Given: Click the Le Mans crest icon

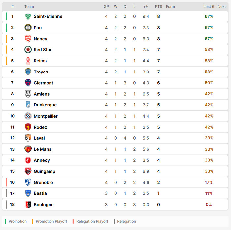Looking at the screenshot, I should [x=28, y=149].
